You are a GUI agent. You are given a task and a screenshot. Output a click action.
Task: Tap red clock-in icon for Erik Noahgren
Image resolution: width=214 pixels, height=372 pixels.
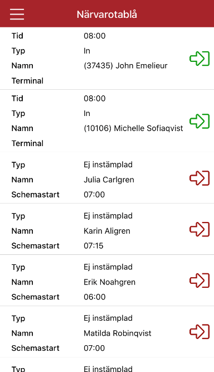point(200,281)
